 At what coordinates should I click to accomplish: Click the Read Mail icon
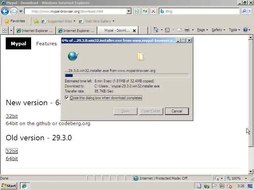179,30
